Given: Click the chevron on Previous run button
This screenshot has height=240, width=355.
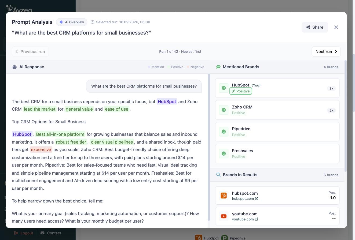Looking at the screenshot, I should 17,51.
